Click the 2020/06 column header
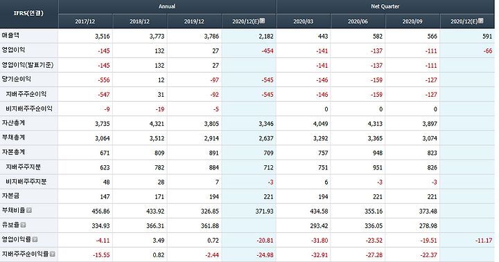Image resolution: width=499 pixels, height=262 pixels. click(x=358, y=21)
